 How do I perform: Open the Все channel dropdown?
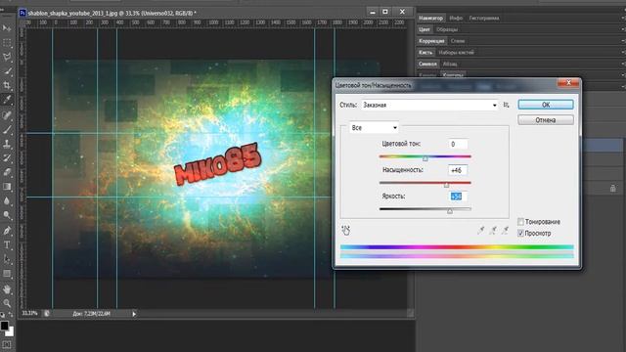(374, 128)
